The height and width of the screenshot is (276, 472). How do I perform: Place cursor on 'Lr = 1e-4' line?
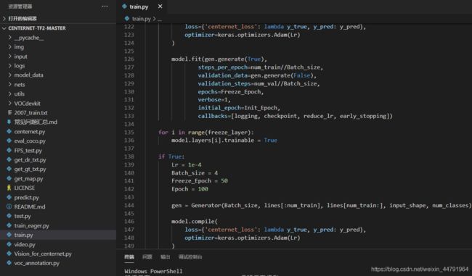187,164
